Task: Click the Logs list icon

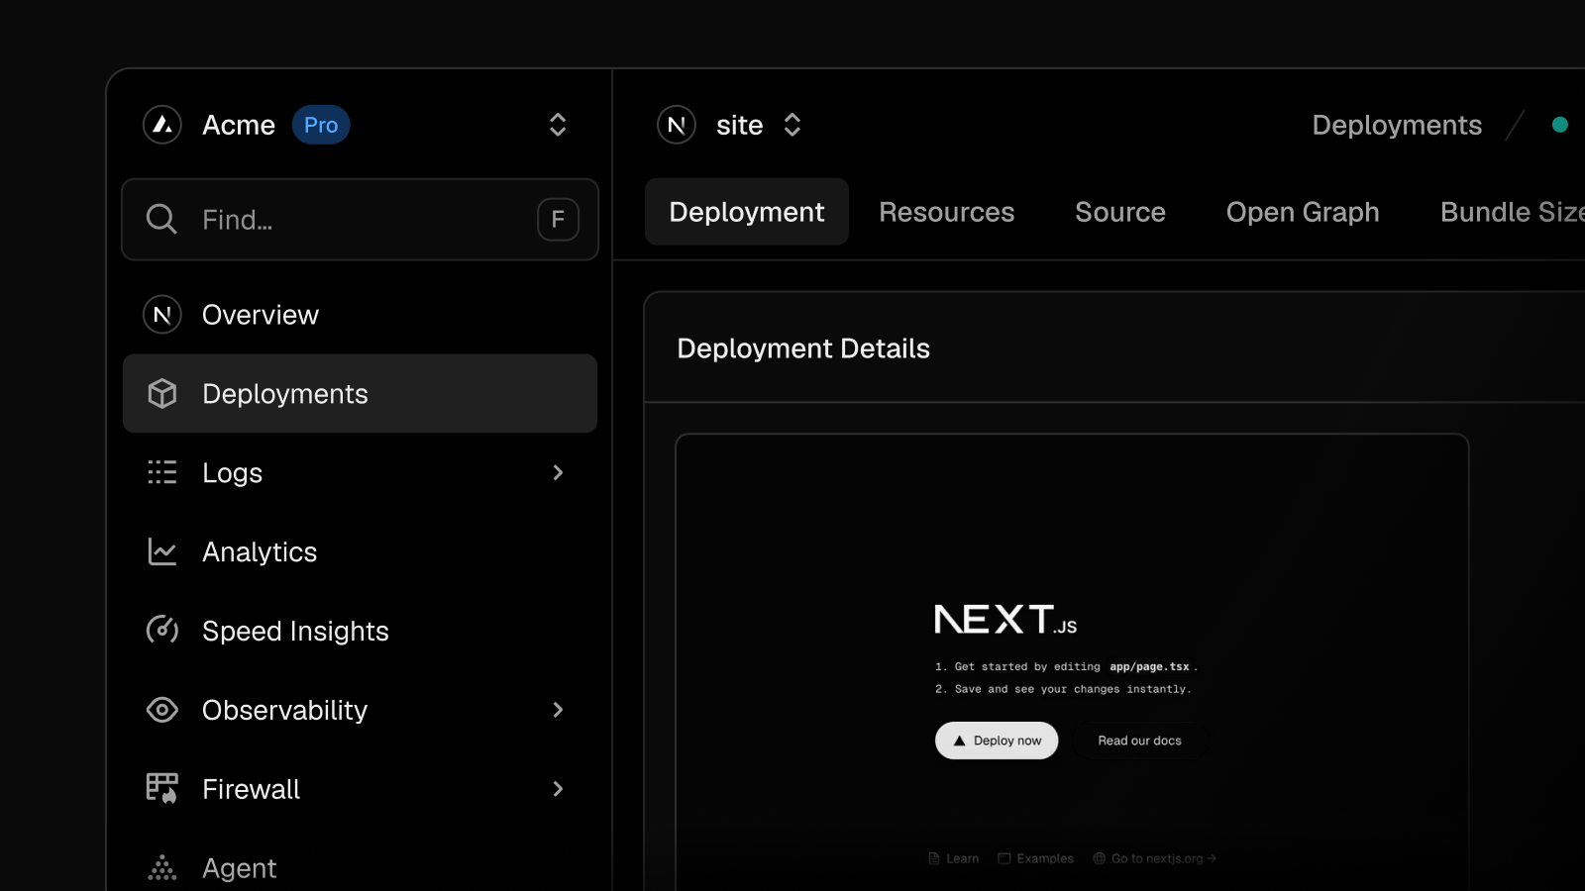Action: pos(162,472)
